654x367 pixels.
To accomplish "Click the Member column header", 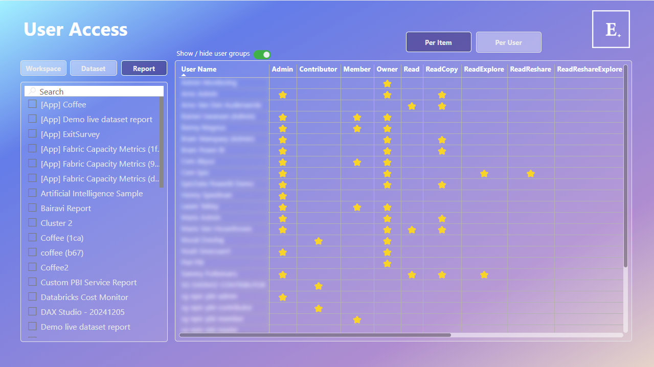I will click(x=357, y=69).
